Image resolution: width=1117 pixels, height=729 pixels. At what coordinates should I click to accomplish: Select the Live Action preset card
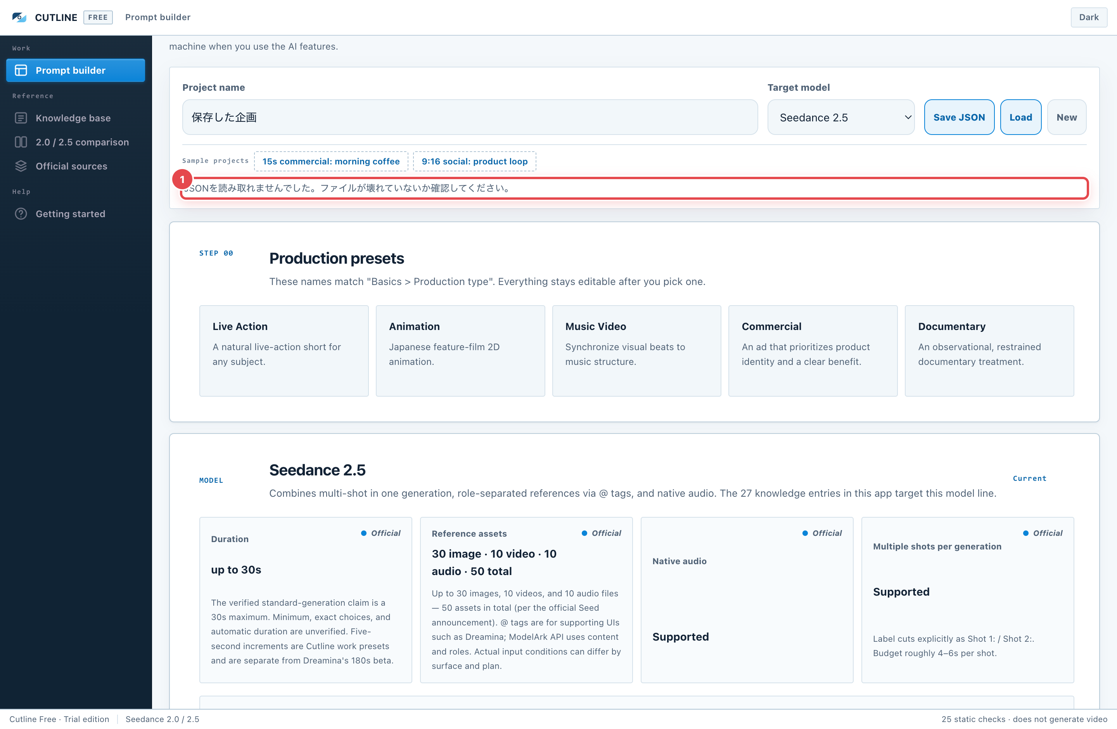284,351
